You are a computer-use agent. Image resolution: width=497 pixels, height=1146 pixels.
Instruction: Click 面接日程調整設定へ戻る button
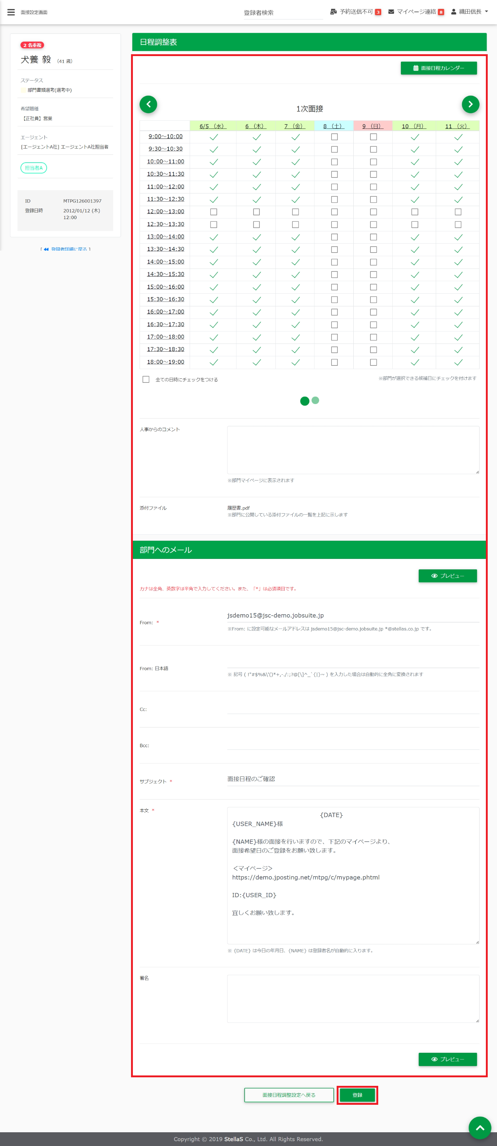click(289, 1095)
